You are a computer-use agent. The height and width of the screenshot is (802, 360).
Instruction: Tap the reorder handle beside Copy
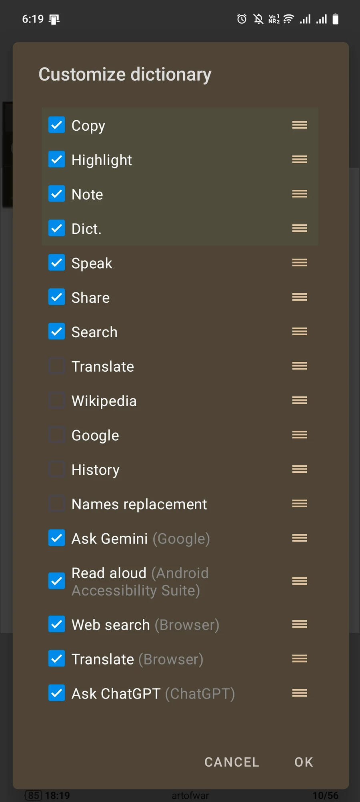(300, 125)
